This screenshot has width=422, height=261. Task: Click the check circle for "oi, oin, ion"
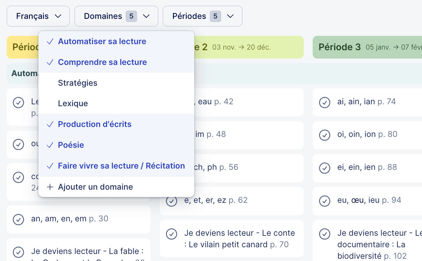click(x=324, y=135)
